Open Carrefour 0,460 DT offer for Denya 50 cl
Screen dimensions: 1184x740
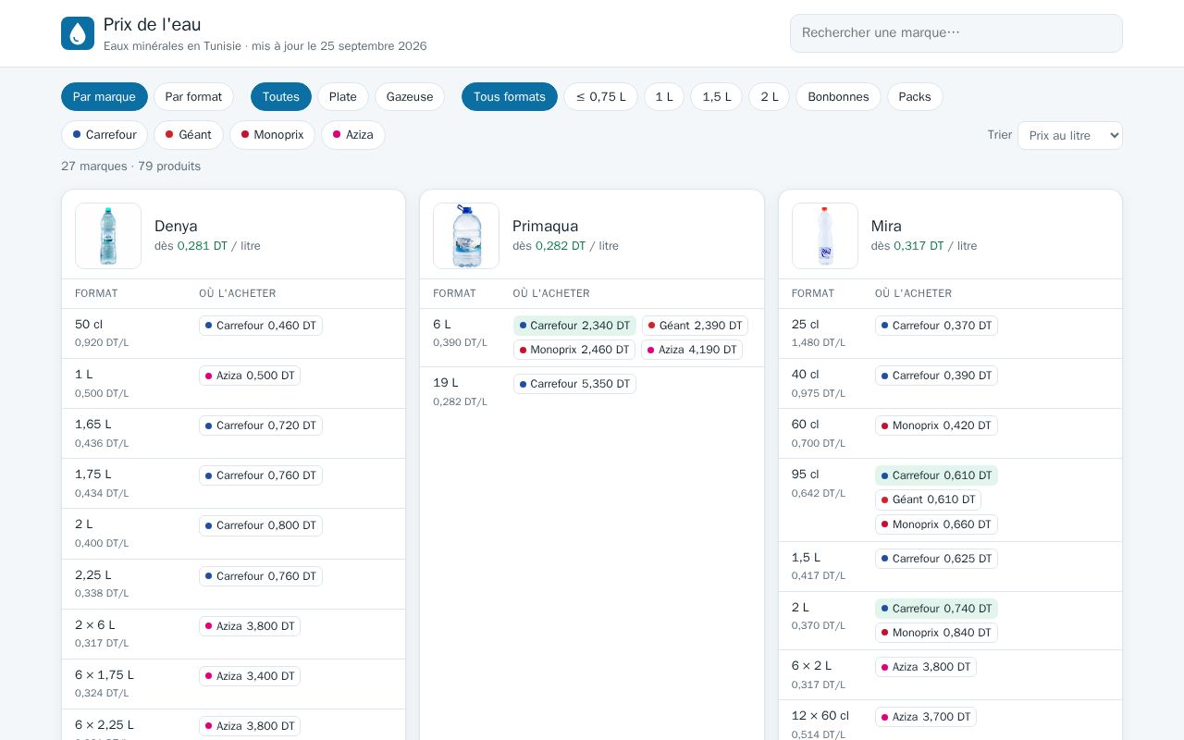tap(261, 326)
